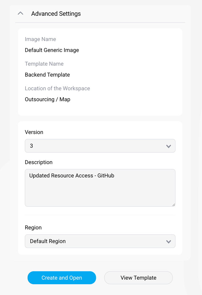Click the Region field label
The width and height of the screenshot is (202, 295).
click(33, 228)
